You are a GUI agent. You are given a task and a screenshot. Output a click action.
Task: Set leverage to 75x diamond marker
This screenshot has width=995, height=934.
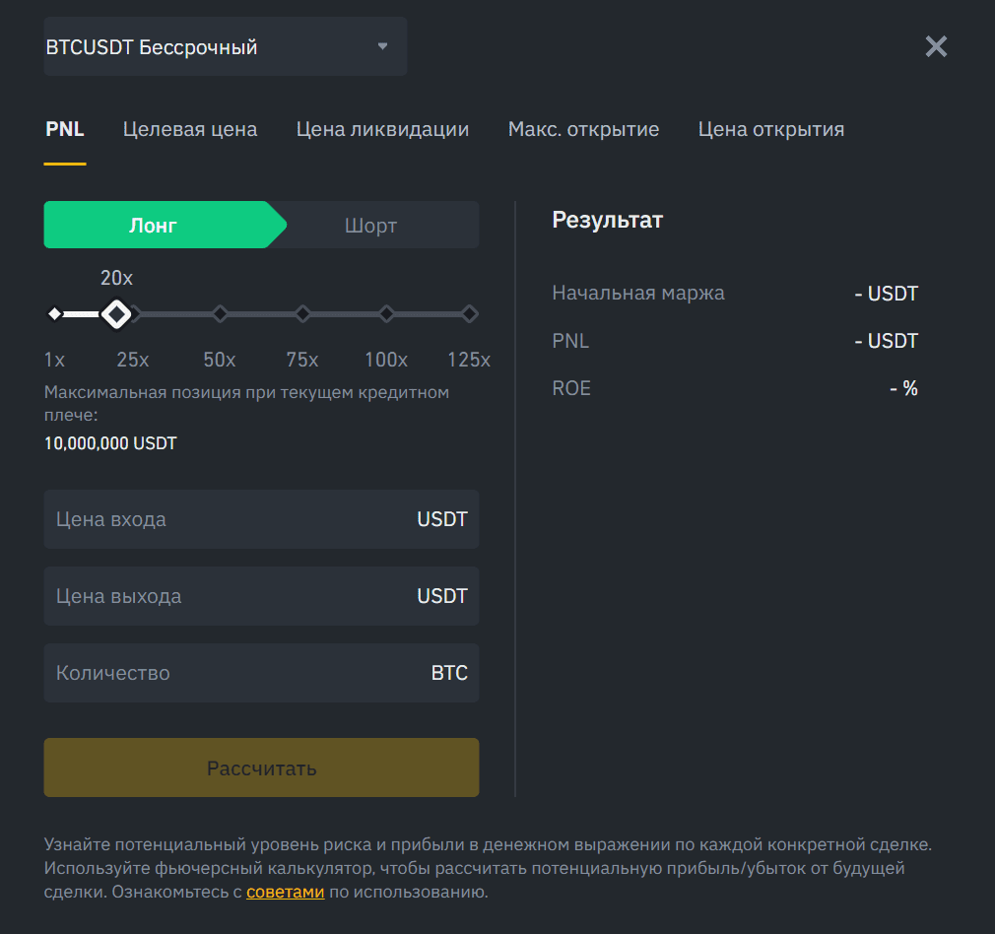point(302,314)
